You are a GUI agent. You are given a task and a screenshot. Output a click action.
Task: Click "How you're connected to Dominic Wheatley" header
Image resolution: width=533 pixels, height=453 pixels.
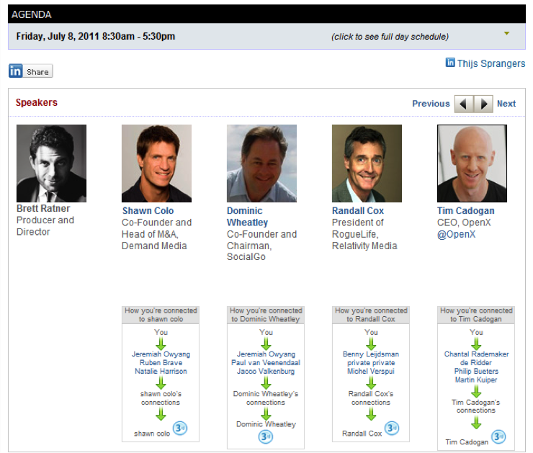(x=266, y=315)
